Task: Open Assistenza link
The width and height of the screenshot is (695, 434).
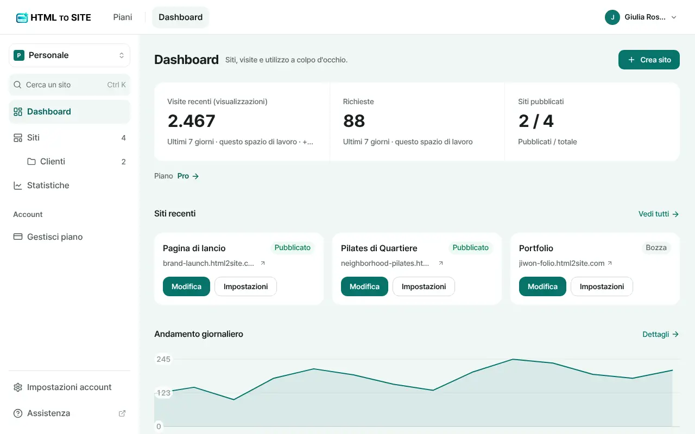Action: click(69, 413)
